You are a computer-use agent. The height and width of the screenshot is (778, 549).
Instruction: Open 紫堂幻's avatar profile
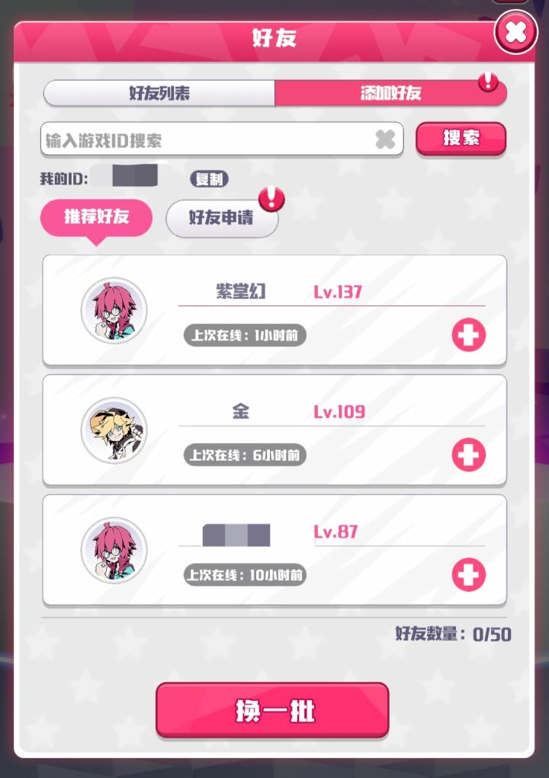[x=114, y=310]
